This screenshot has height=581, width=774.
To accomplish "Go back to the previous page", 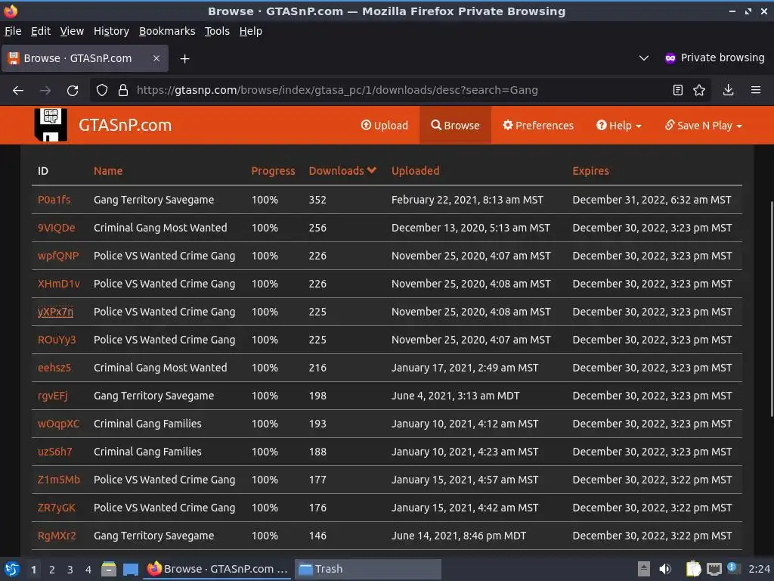I will [x=18, y=91].
